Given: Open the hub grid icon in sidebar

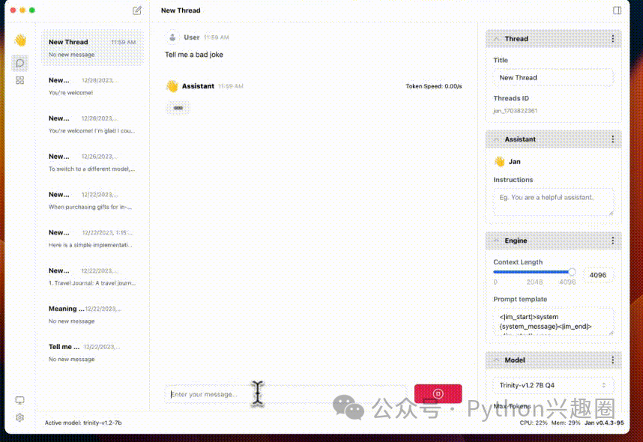Looking at the screenshot, I should 19,80.
